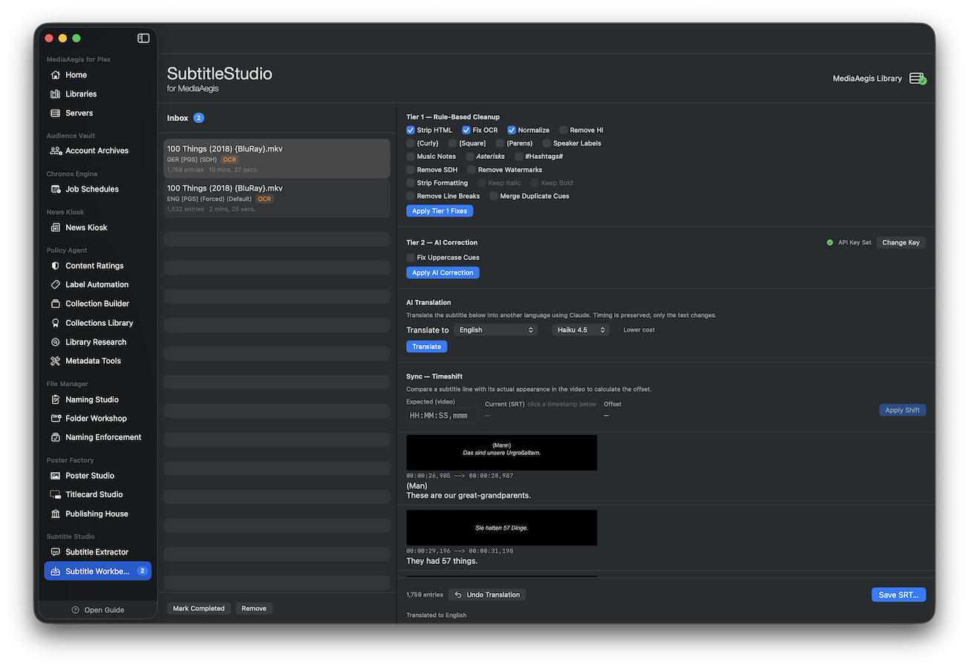
Task: Uncheck Strip HTML checkbox
Action: click(x=411, y=130)
